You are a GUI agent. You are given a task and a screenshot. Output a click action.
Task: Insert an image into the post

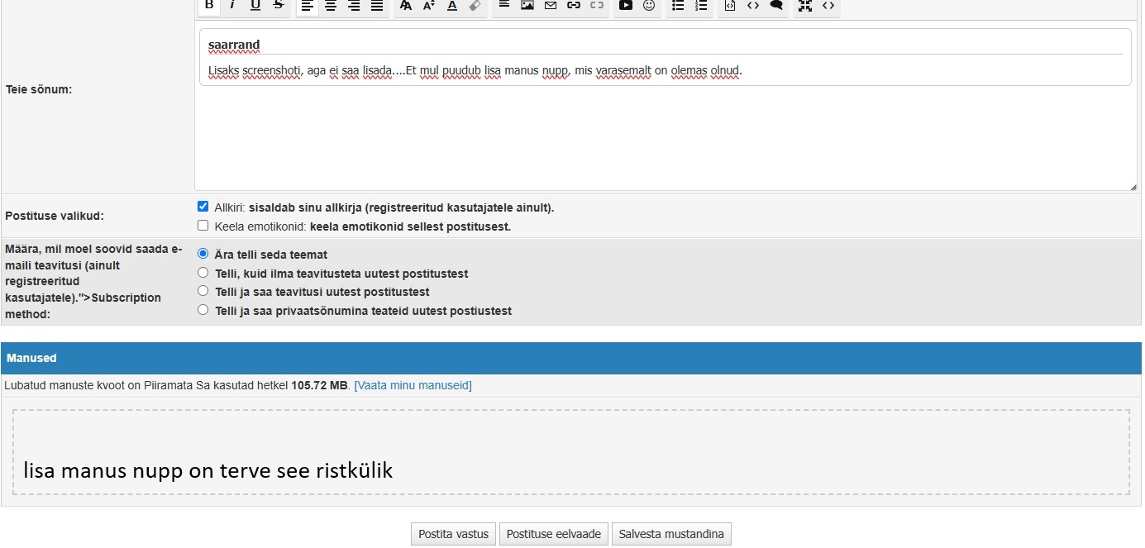(x=527, y=6)
